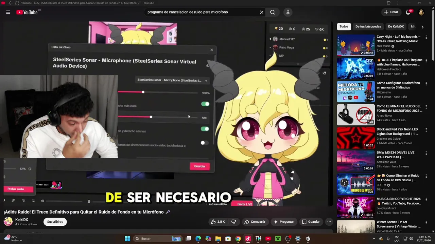The width and height of the screenshot is (435, 244).
Task: Toggle the second green switch in microphone dialog
Action: point(205,129)
